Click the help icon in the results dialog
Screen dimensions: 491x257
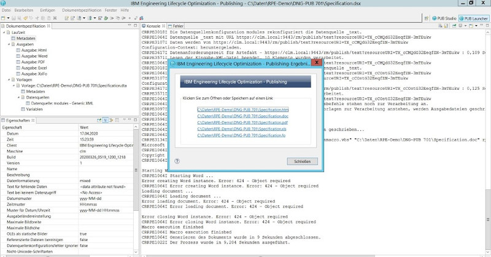pyautogui.click(x=177, y=162)
